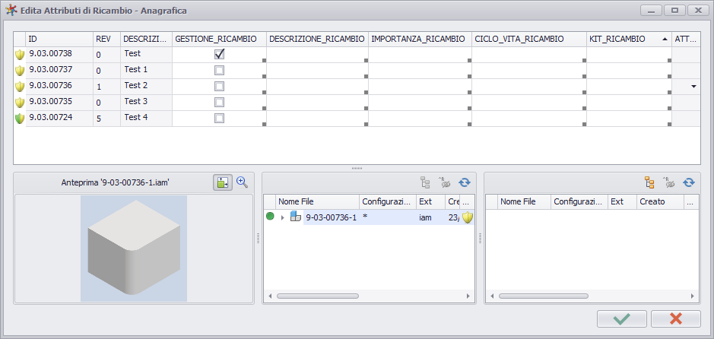Click Ext header in middle panel
Viewport: 714px width, 339px height.
click(x=430, y=201)
